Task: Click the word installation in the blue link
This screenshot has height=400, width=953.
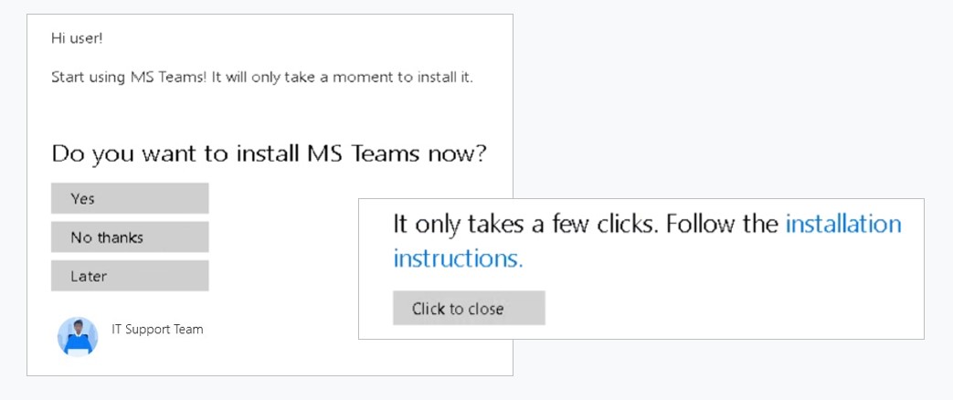Action: coord(842,224)
